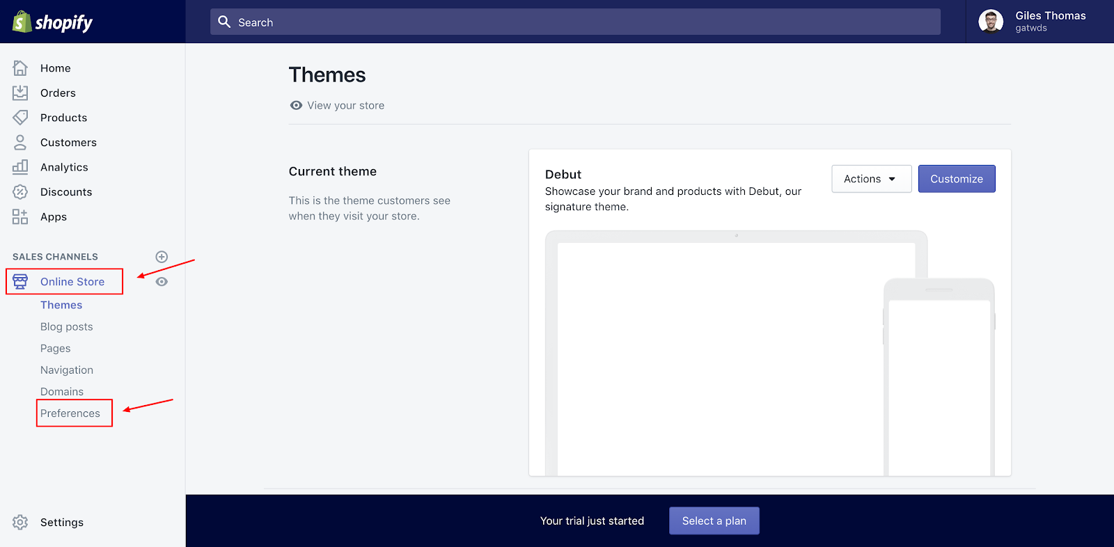Click the Current theme heading
This screenshot has height=547, width=1114.
(x=333, y=171)
